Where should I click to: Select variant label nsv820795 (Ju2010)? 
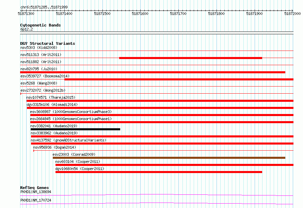pos(39,69)
